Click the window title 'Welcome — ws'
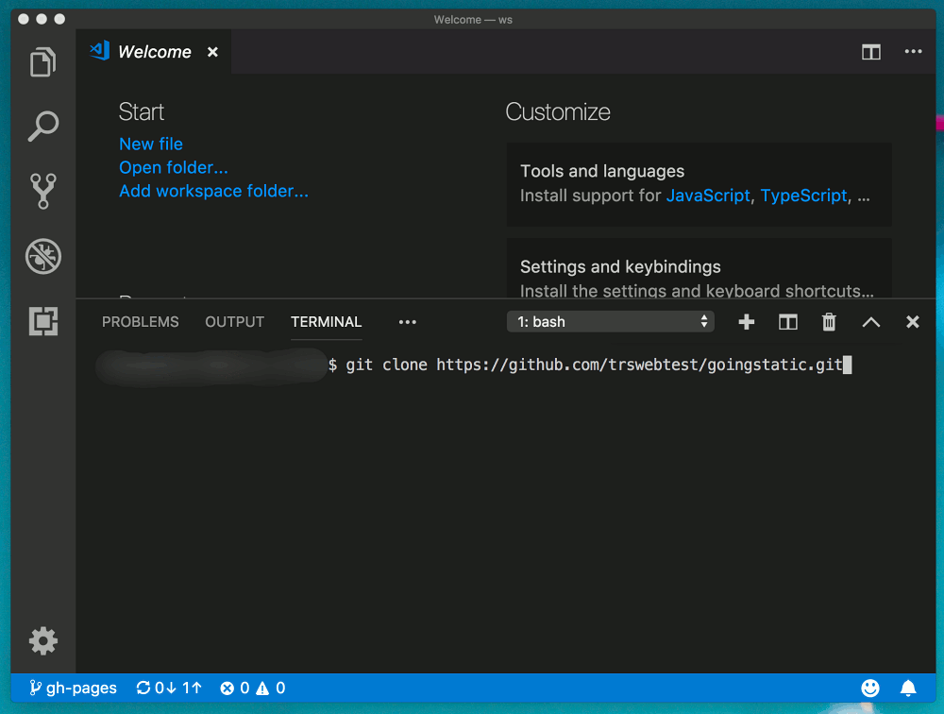The width and height of the screenshot is (944, 714). tap(473, 20)
